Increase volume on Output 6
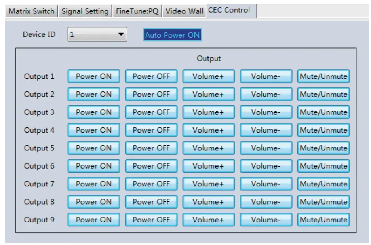 (209, 166)
